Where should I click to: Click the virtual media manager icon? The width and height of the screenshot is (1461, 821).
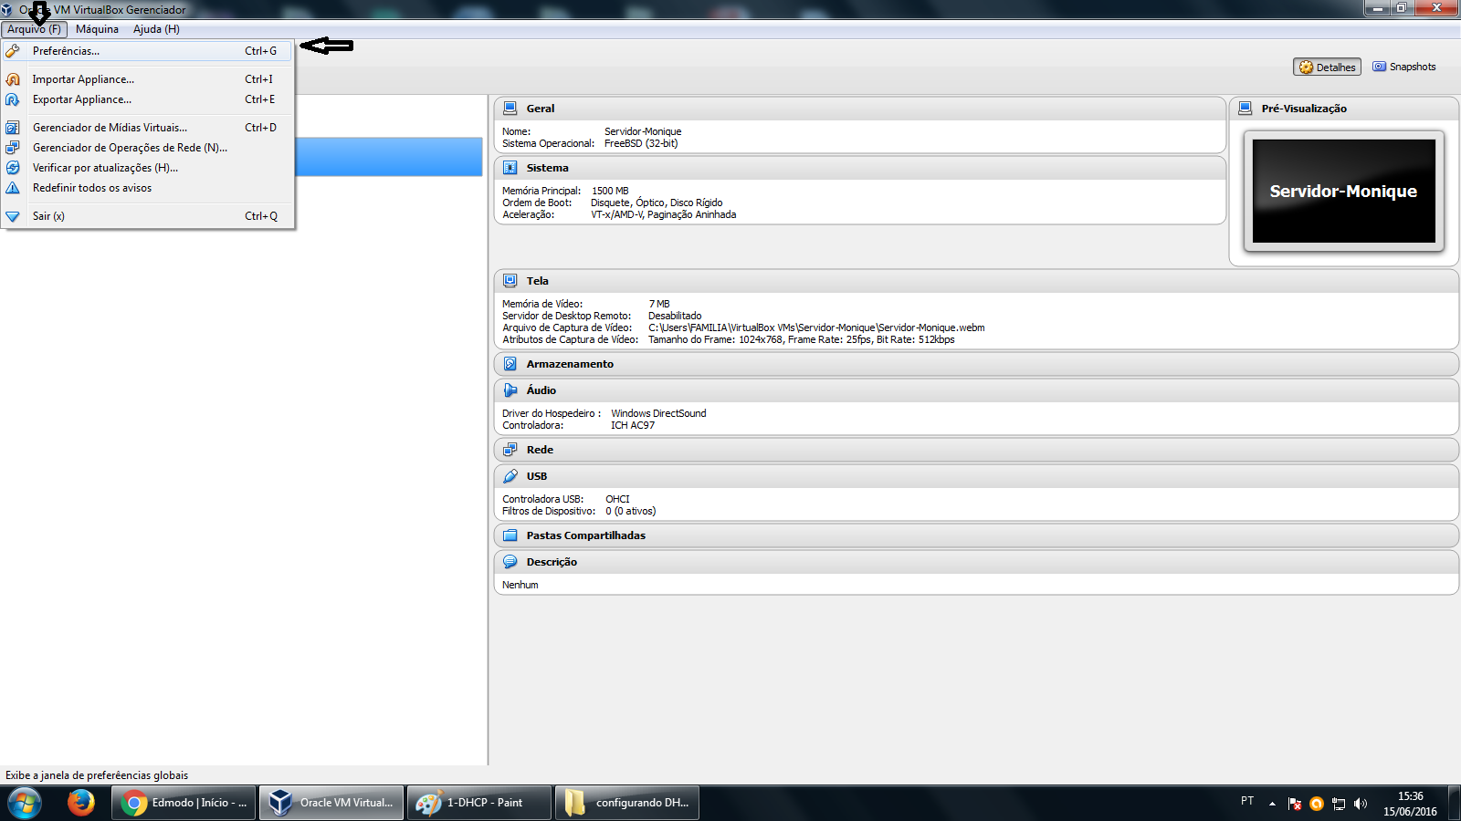pyautogui.click(x=13, y=128)
